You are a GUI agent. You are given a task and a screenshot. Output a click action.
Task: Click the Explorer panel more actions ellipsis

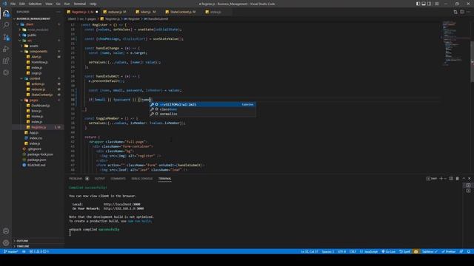[x=59, y=12]
